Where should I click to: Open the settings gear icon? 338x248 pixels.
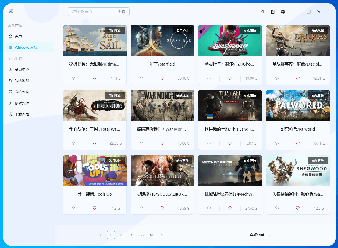[283, 12]
